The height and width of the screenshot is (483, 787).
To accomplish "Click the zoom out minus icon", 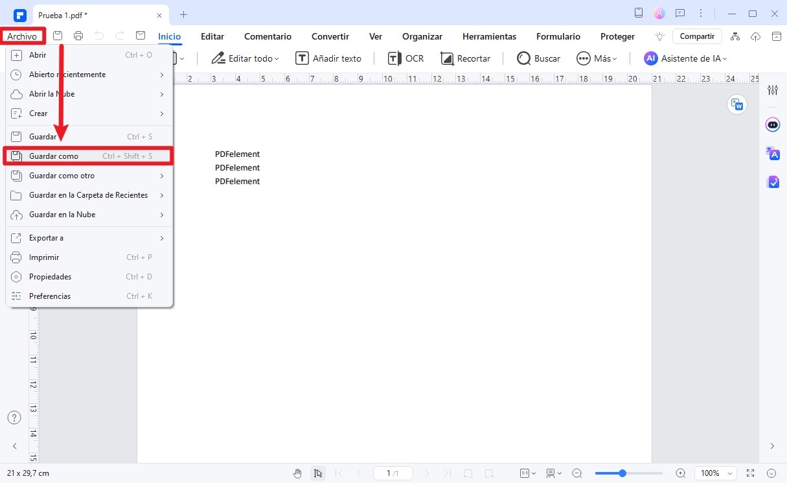I will tap(577, 473).
